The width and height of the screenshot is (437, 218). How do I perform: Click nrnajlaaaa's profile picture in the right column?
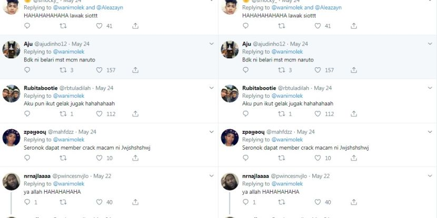pos(230,182)
